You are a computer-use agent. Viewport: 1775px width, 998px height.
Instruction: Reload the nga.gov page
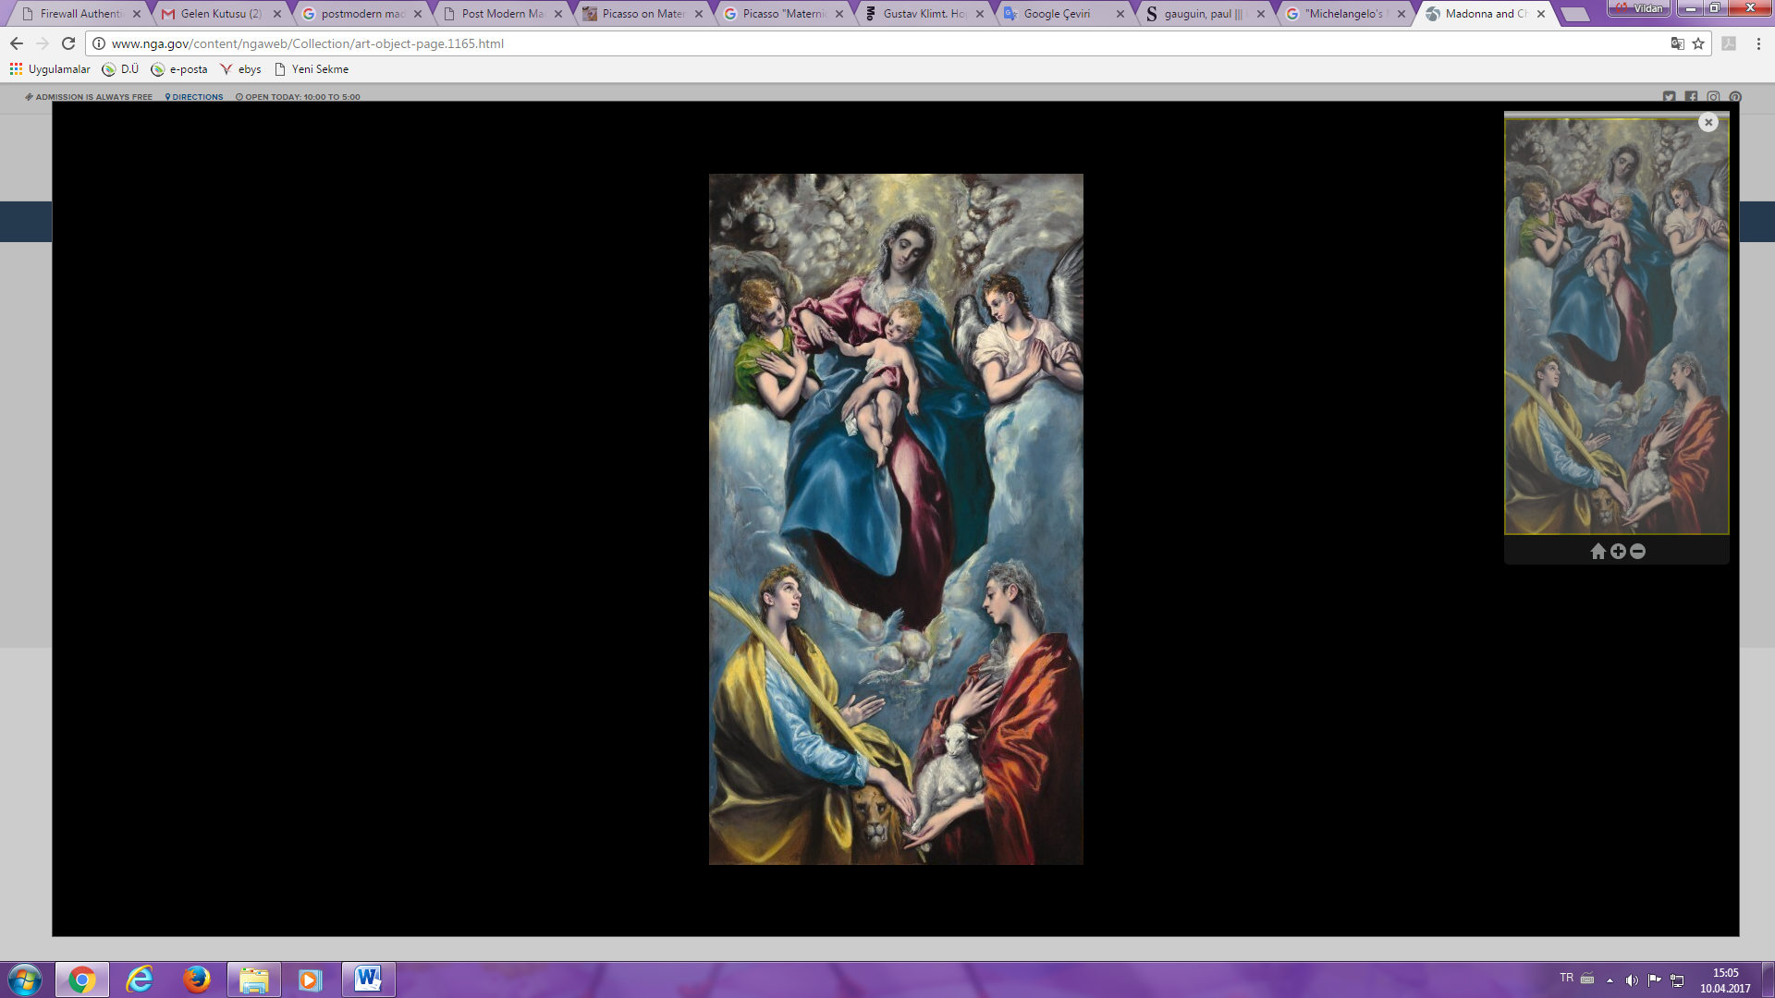(x=68, y=43)
